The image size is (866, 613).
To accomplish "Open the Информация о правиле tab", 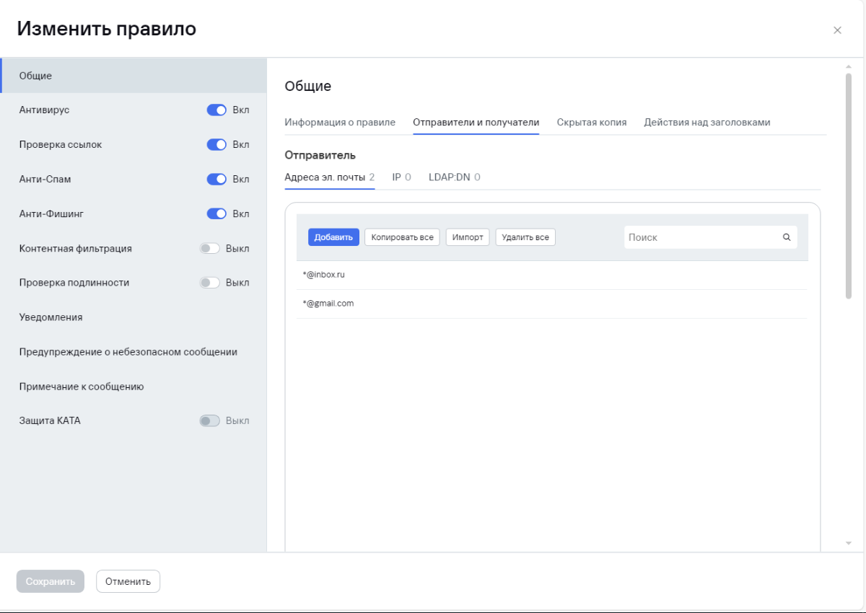I will [x=340, y=123].
